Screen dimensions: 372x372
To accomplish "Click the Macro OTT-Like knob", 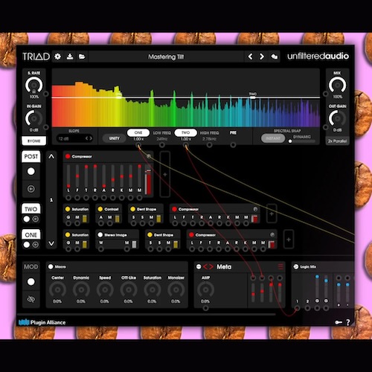I will [x=129, y=289].
